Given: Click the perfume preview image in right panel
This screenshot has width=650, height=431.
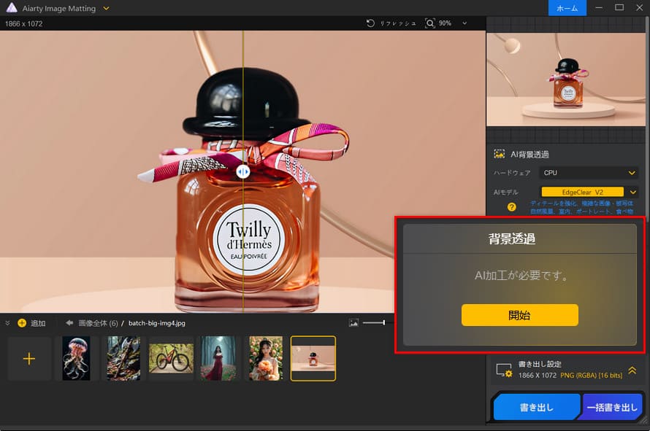Looking at the screenshot, I should coord(565,79).
